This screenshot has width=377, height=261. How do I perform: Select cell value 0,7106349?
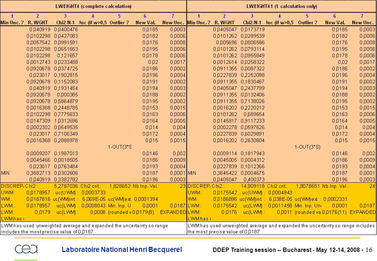click(66, 134)
